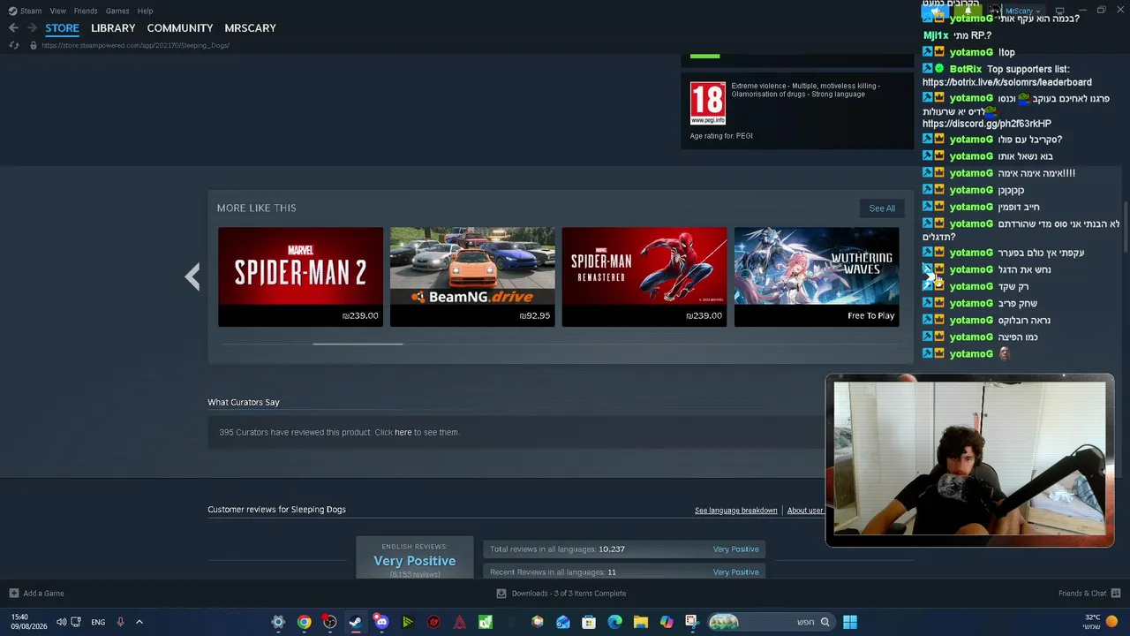This screenshot has width=1130, height=636.
Task: Click the Mji1x username in chat
Action: point(936,35)
